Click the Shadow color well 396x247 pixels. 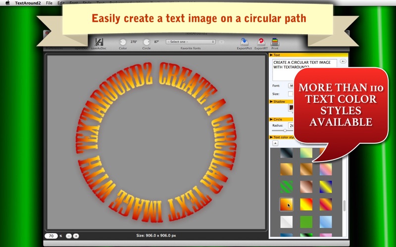point(291,108)
